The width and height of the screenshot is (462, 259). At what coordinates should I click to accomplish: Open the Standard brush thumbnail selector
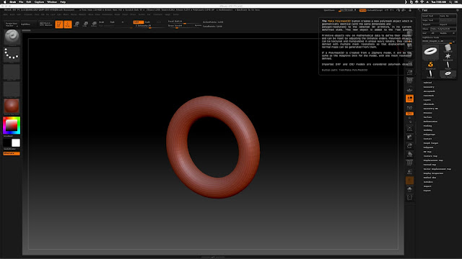tap(12, 37)
